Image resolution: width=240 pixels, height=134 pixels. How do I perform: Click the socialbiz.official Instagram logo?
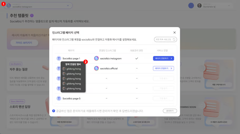point(97,68)
